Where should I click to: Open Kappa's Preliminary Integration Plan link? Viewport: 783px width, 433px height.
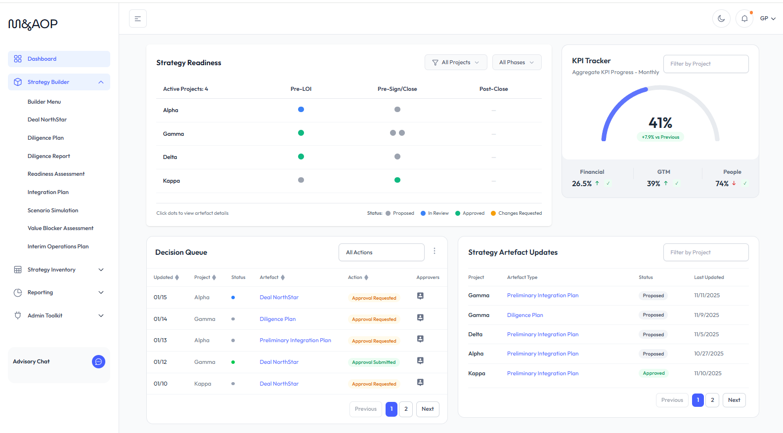pyautogui.click(x=543, y=373)
